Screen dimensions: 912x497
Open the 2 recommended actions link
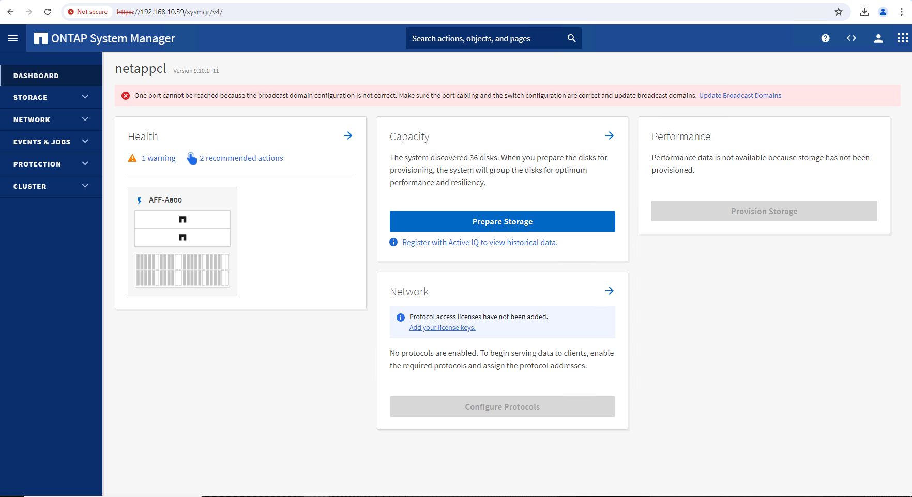tap(241, 158)
